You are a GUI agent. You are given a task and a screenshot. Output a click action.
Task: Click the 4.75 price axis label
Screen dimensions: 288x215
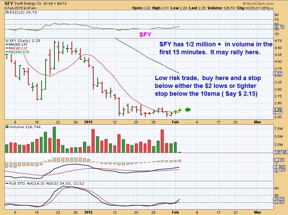pyautogui.click(x=278, y=41)
